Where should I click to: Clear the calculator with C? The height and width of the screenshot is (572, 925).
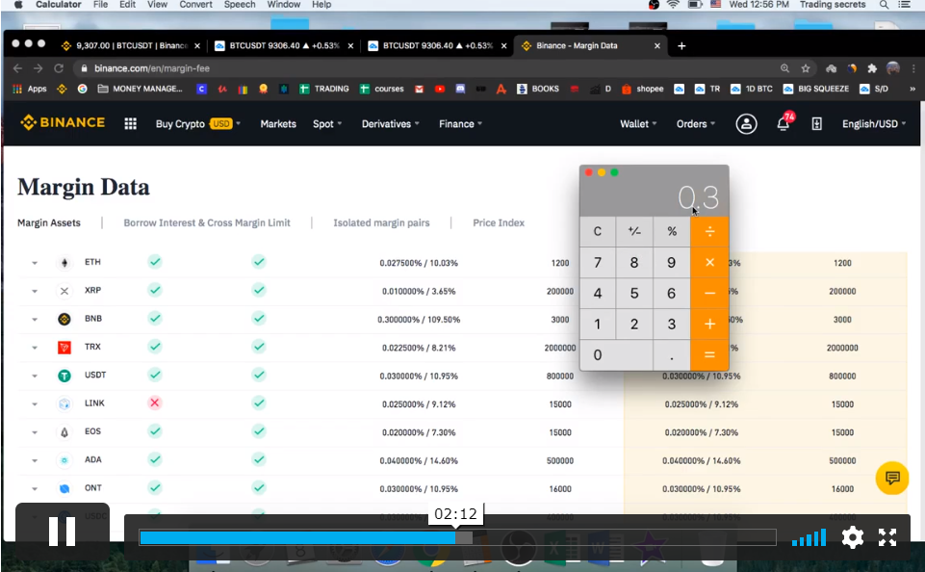click(x=598, y=231)
